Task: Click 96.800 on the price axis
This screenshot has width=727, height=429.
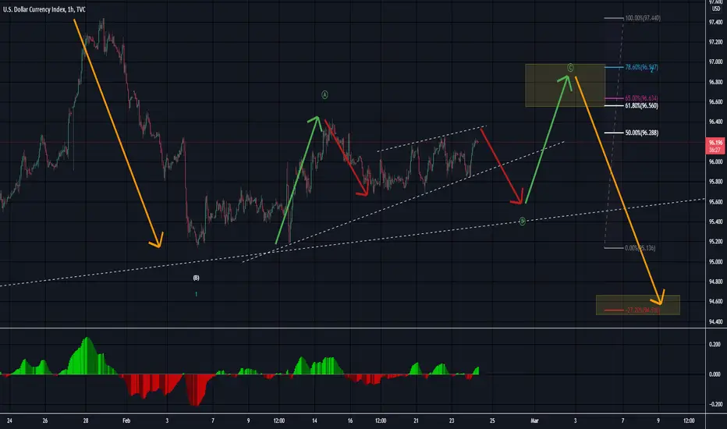Action: (x=715, y=82)
